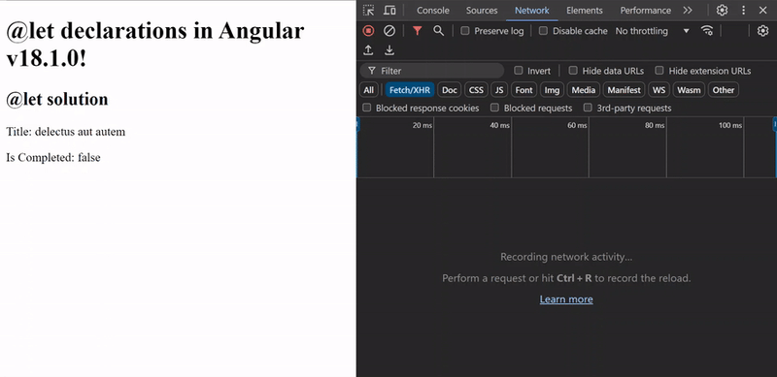
Task: Switch to the Console tab
Action: (x=433, y=11)
